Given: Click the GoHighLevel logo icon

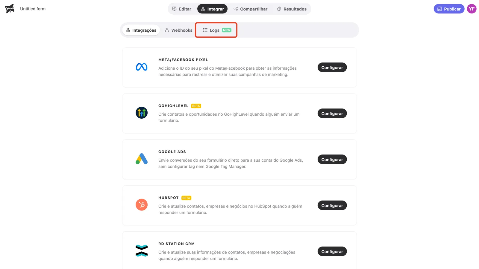Looking at the screenshot, I should (x=142, y=113).
